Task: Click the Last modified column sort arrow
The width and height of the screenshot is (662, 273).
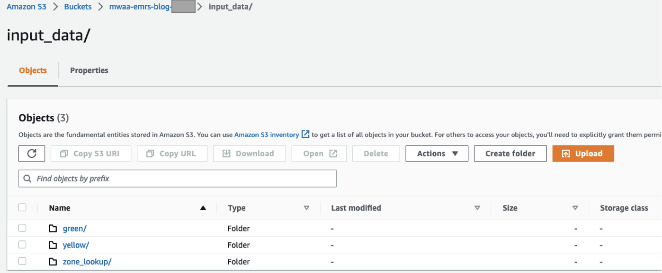Action: pos(477,208)
